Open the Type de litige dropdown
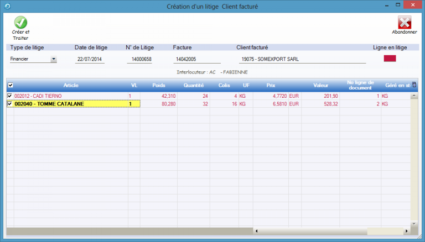Image resolution: width=425 pixels, height=242 pixels. [x=54, y=59]
